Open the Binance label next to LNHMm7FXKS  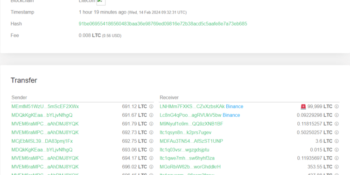pyautogui.click(x=235, y=106)
